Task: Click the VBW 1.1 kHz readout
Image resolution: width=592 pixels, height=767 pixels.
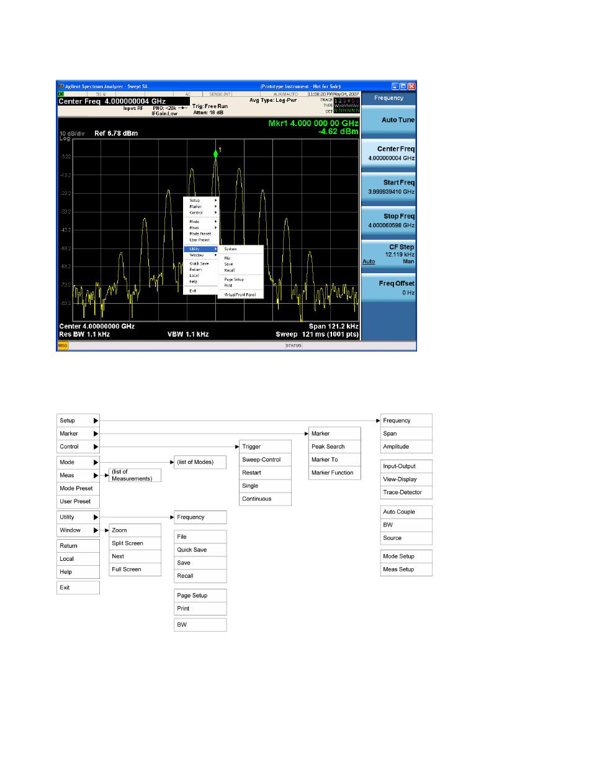Action: pos(188,334)
